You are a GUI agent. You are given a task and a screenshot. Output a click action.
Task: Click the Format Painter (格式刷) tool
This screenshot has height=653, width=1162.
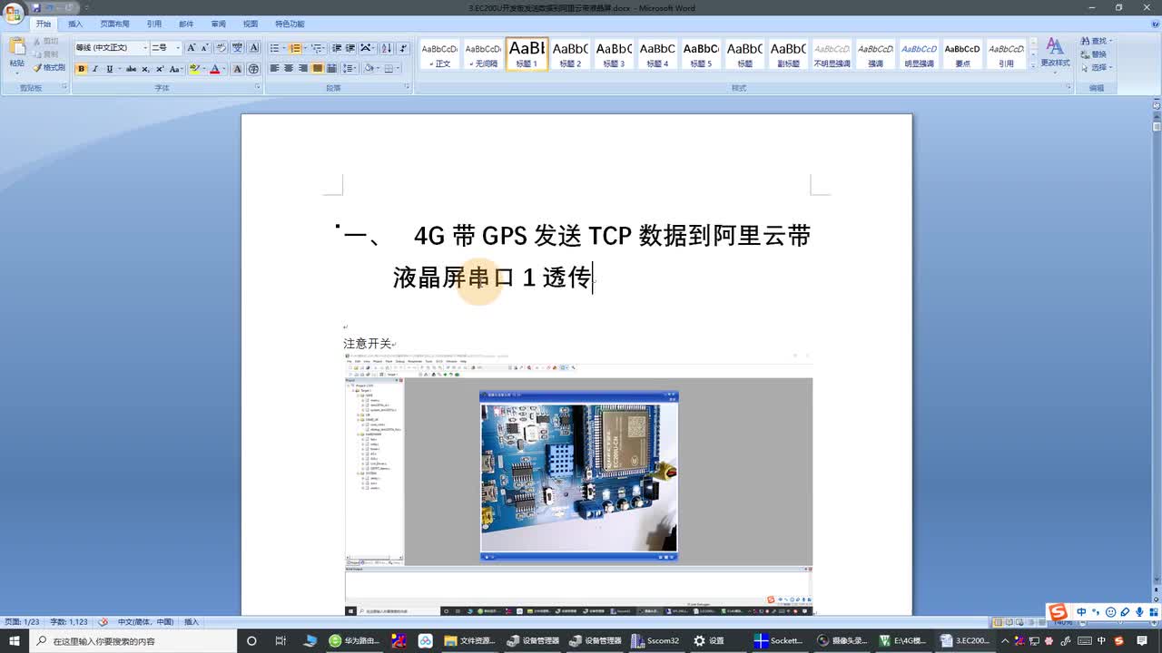[49, 67]
